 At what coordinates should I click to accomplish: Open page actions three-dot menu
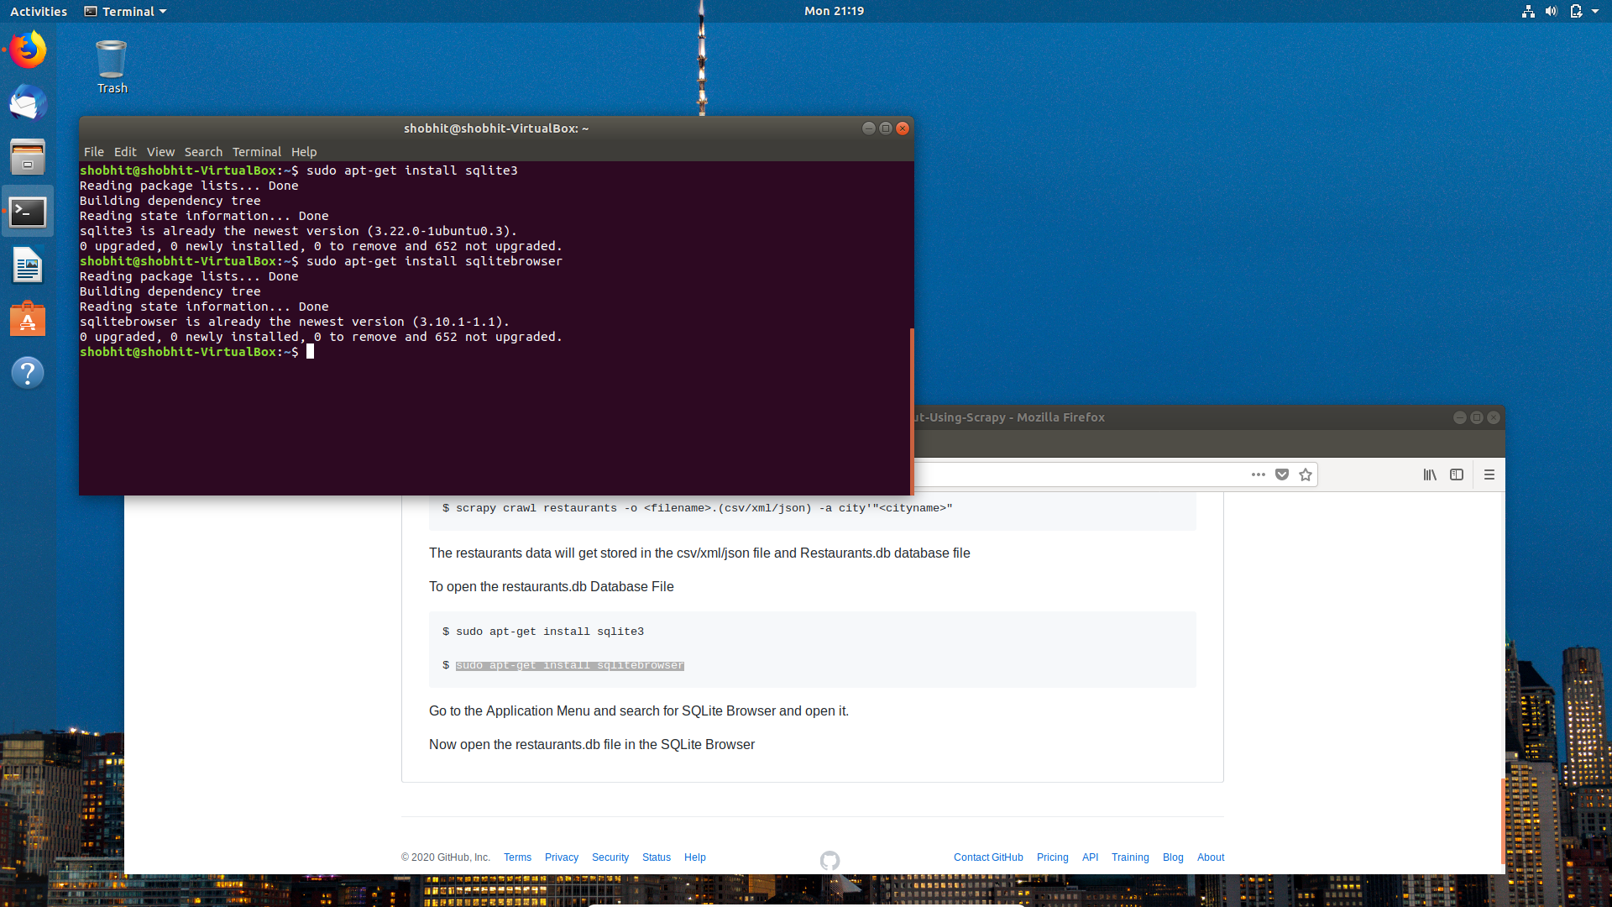point(1258,474)
